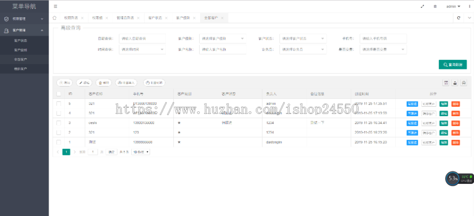
Task: Focus the 客户名称 input field
Action: point(222,49)
